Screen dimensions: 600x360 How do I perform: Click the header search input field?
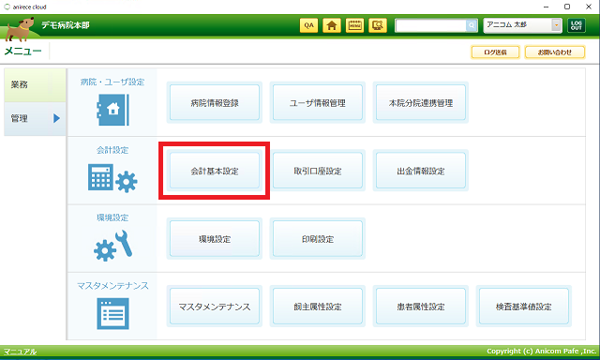coord(431,25)
